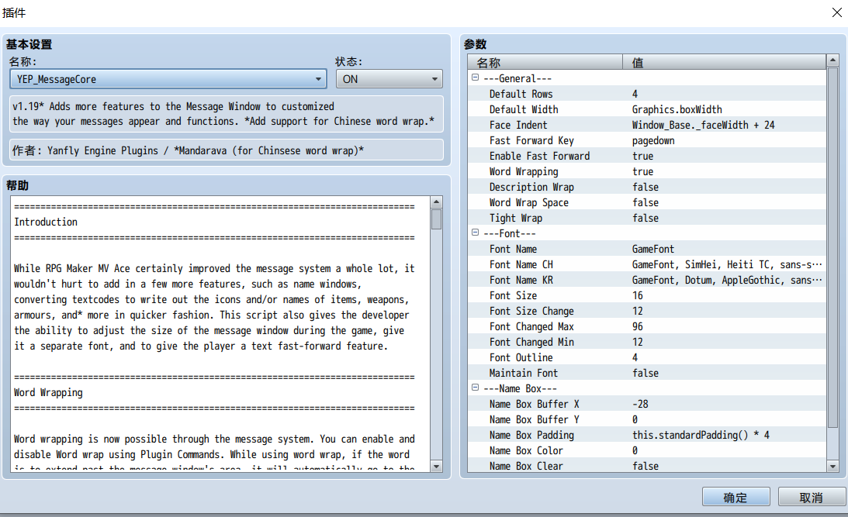Open the plugin name dropdown YEP_MessageCore
Image resolution: width=848 pixels, height=517 pixels.
point(168,79)
